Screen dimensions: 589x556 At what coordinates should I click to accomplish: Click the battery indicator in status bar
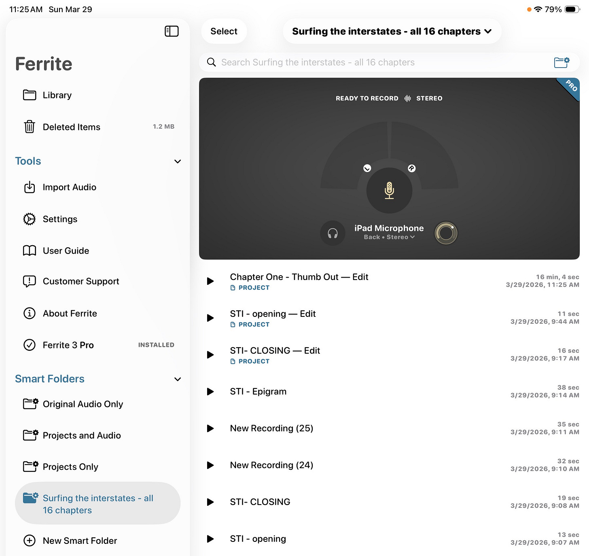tap(572, 9)
